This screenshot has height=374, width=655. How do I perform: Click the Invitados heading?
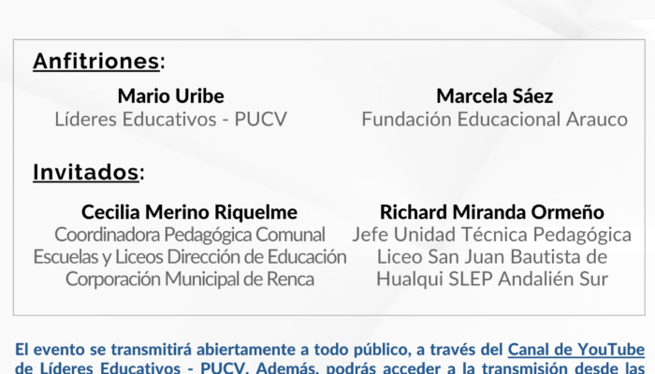(x=86, y=172)
